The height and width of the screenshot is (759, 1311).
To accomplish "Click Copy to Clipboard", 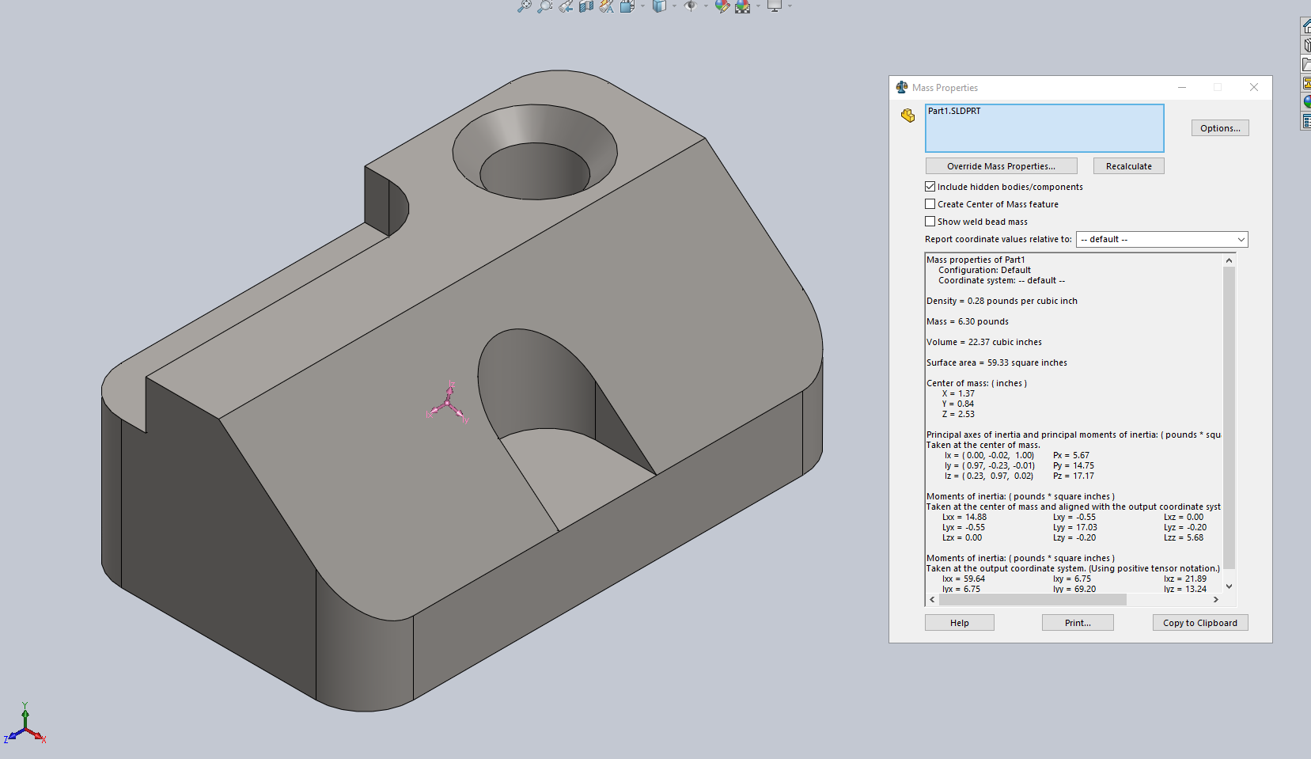I will pos(1199,623).
